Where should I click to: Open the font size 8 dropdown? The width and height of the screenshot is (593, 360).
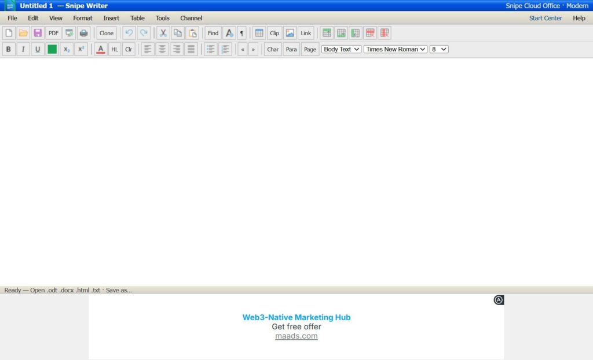coord(439,49)
